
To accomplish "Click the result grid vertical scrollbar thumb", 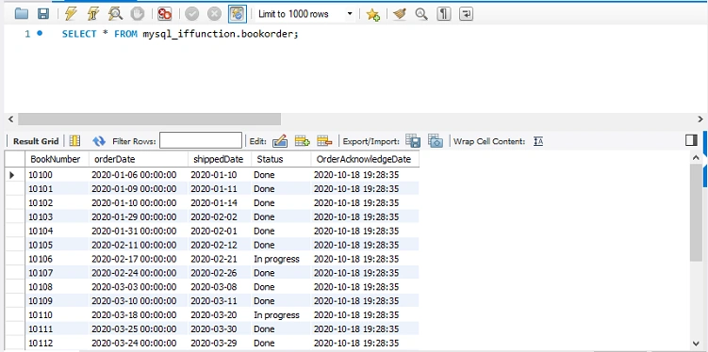I will point(696,213).
